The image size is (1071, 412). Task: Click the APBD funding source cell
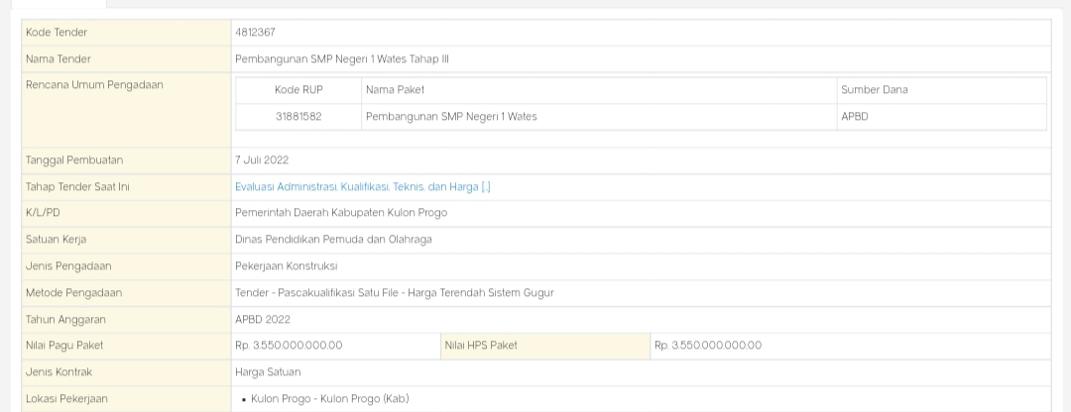tap(855, 117)
